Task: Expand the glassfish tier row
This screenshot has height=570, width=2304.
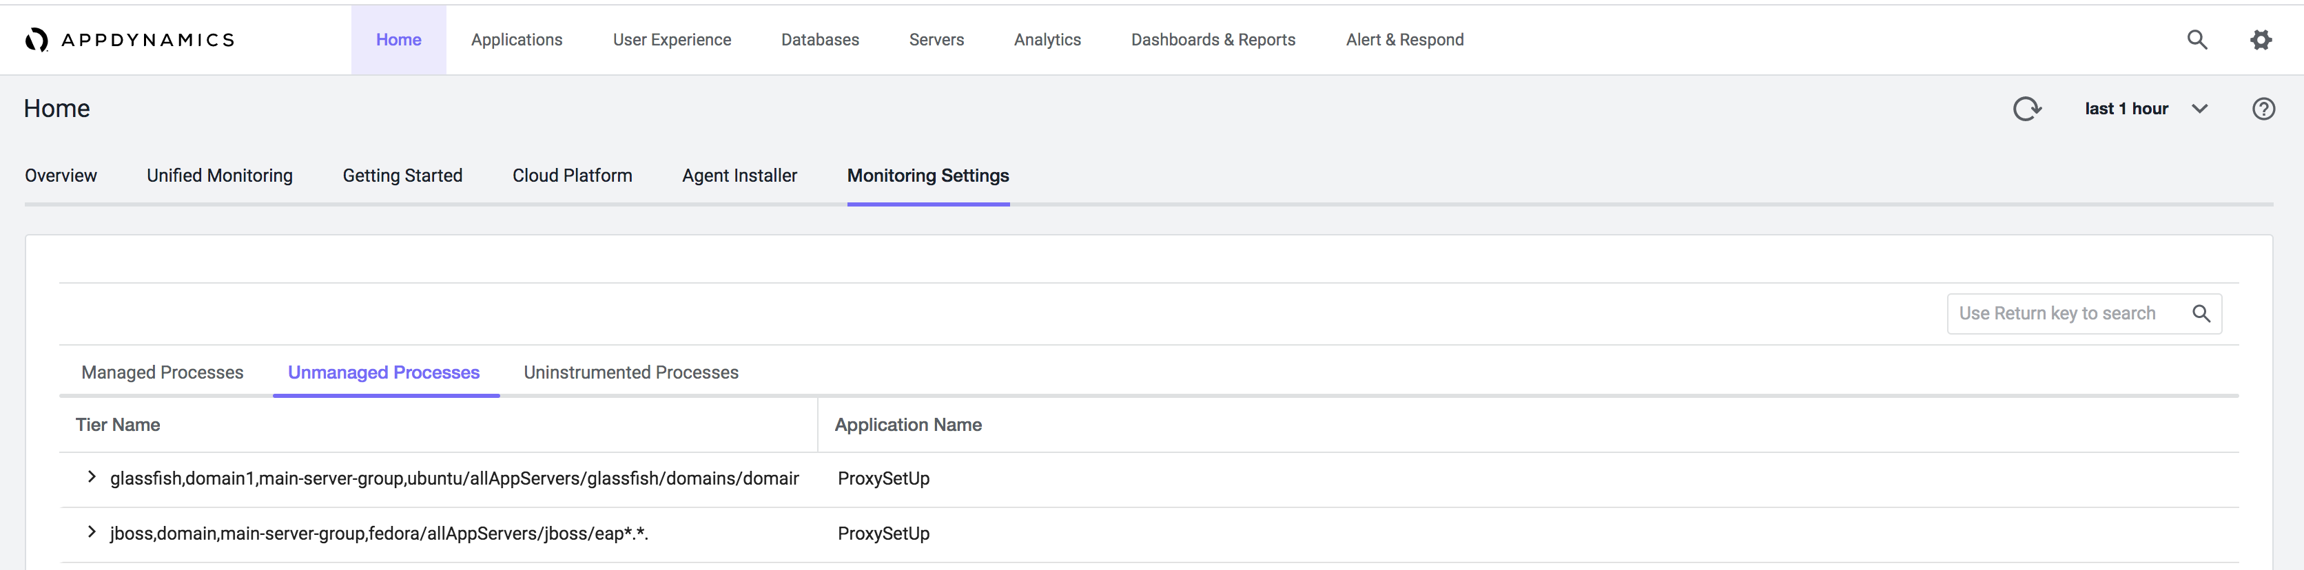Action: [x=91, y=477]
